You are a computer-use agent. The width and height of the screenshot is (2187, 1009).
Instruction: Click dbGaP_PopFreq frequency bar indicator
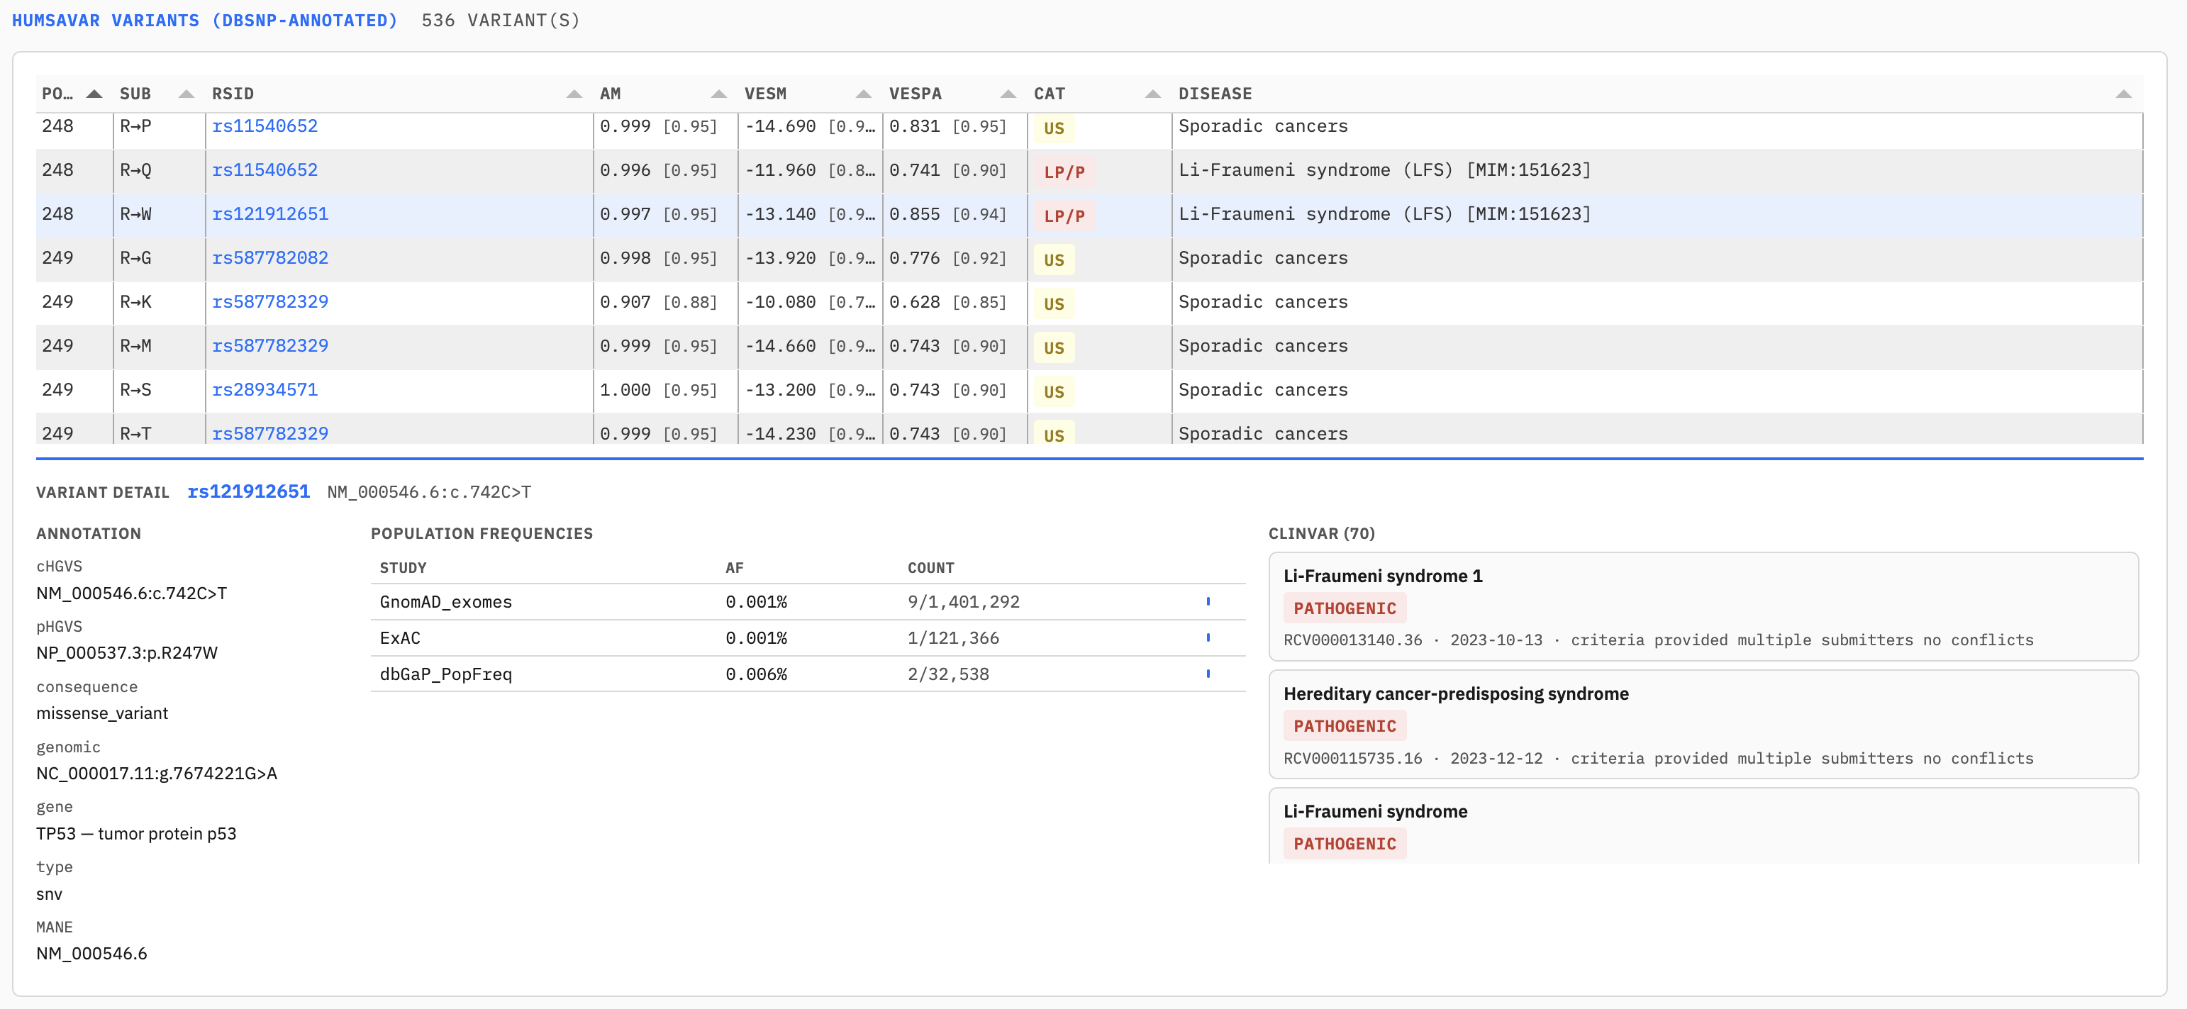point(1208,674)
